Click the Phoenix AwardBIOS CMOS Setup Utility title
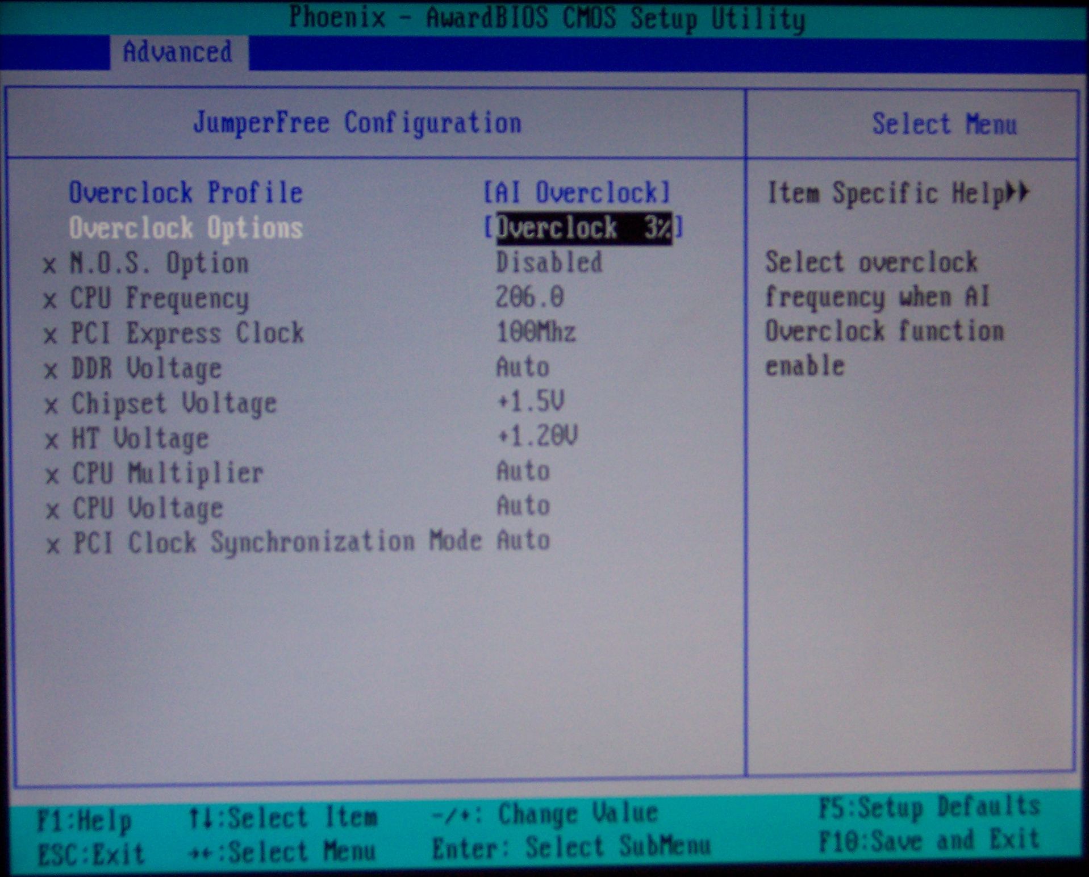Viewport: 1089px width, 877px height. click(x=547, y=18)
